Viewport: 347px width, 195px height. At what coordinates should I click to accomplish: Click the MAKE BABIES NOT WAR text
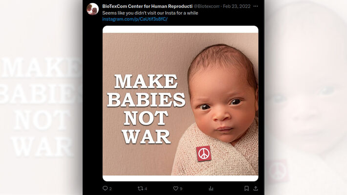point(146,109)
